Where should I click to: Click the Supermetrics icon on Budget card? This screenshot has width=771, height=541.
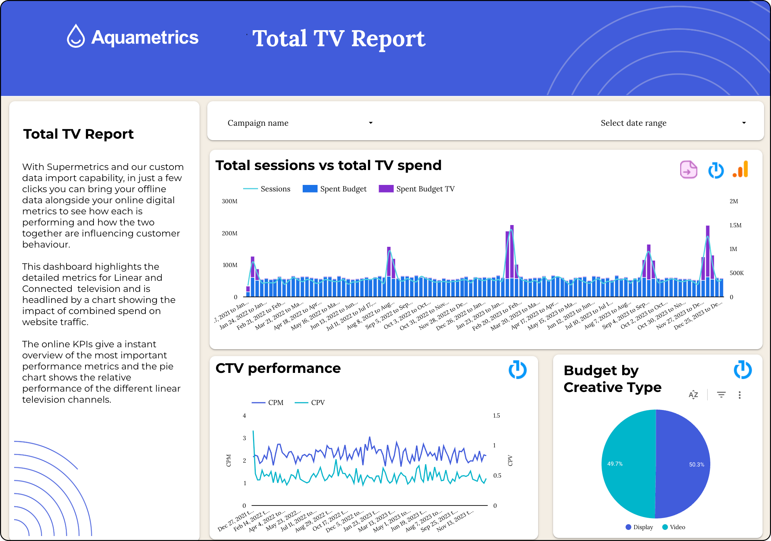pos(742,369)
